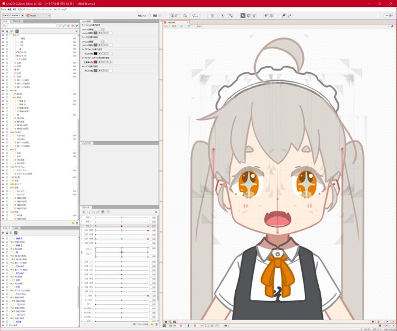Select the brush selection tool beside the lasso

coord(254,15)
